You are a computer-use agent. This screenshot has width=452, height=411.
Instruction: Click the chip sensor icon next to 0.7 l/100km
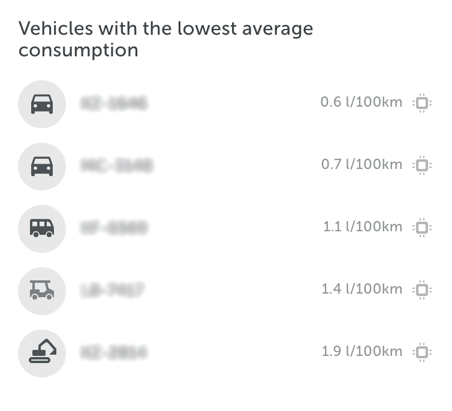pyautogui.click(x=422, y=165)
